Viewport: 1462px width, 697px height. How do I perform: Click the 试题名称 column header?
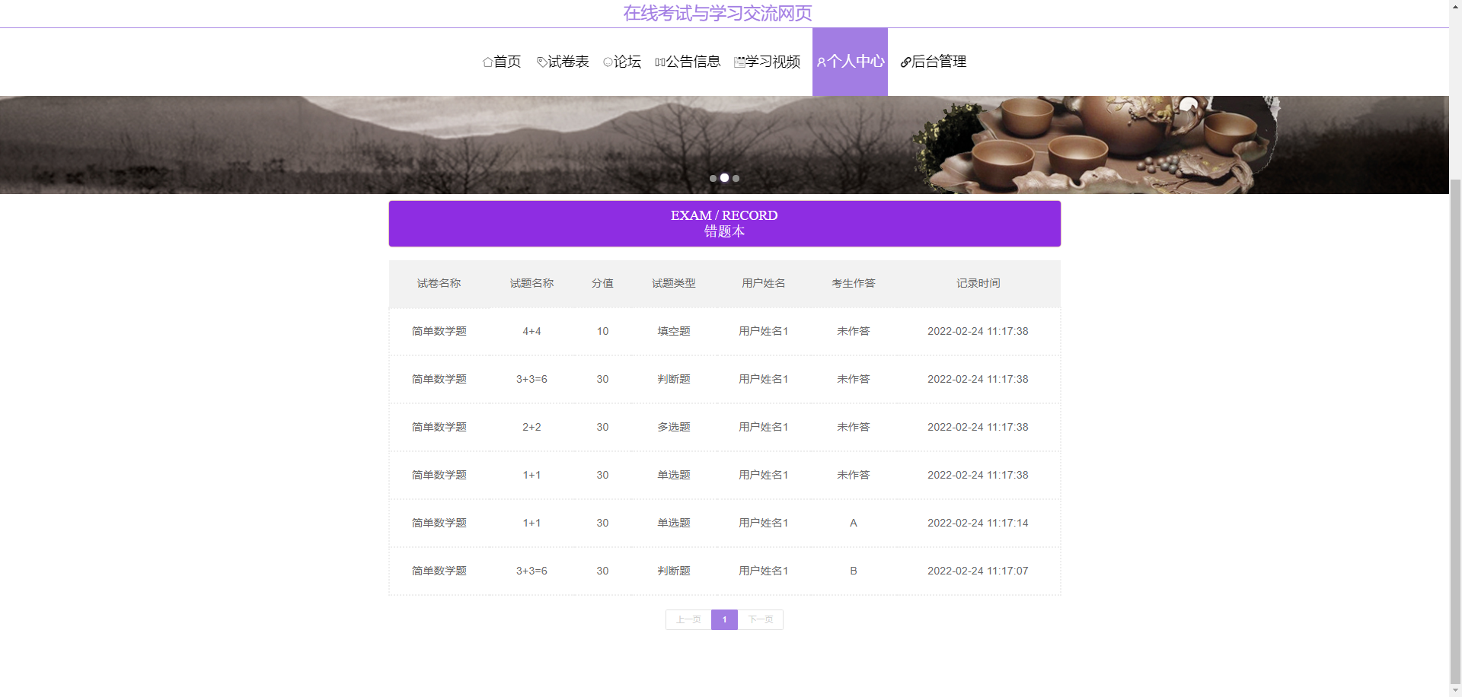click(531, 283)
